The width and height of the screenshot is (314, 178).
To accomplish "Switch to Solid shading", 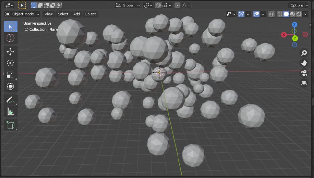I will [286, 14].
